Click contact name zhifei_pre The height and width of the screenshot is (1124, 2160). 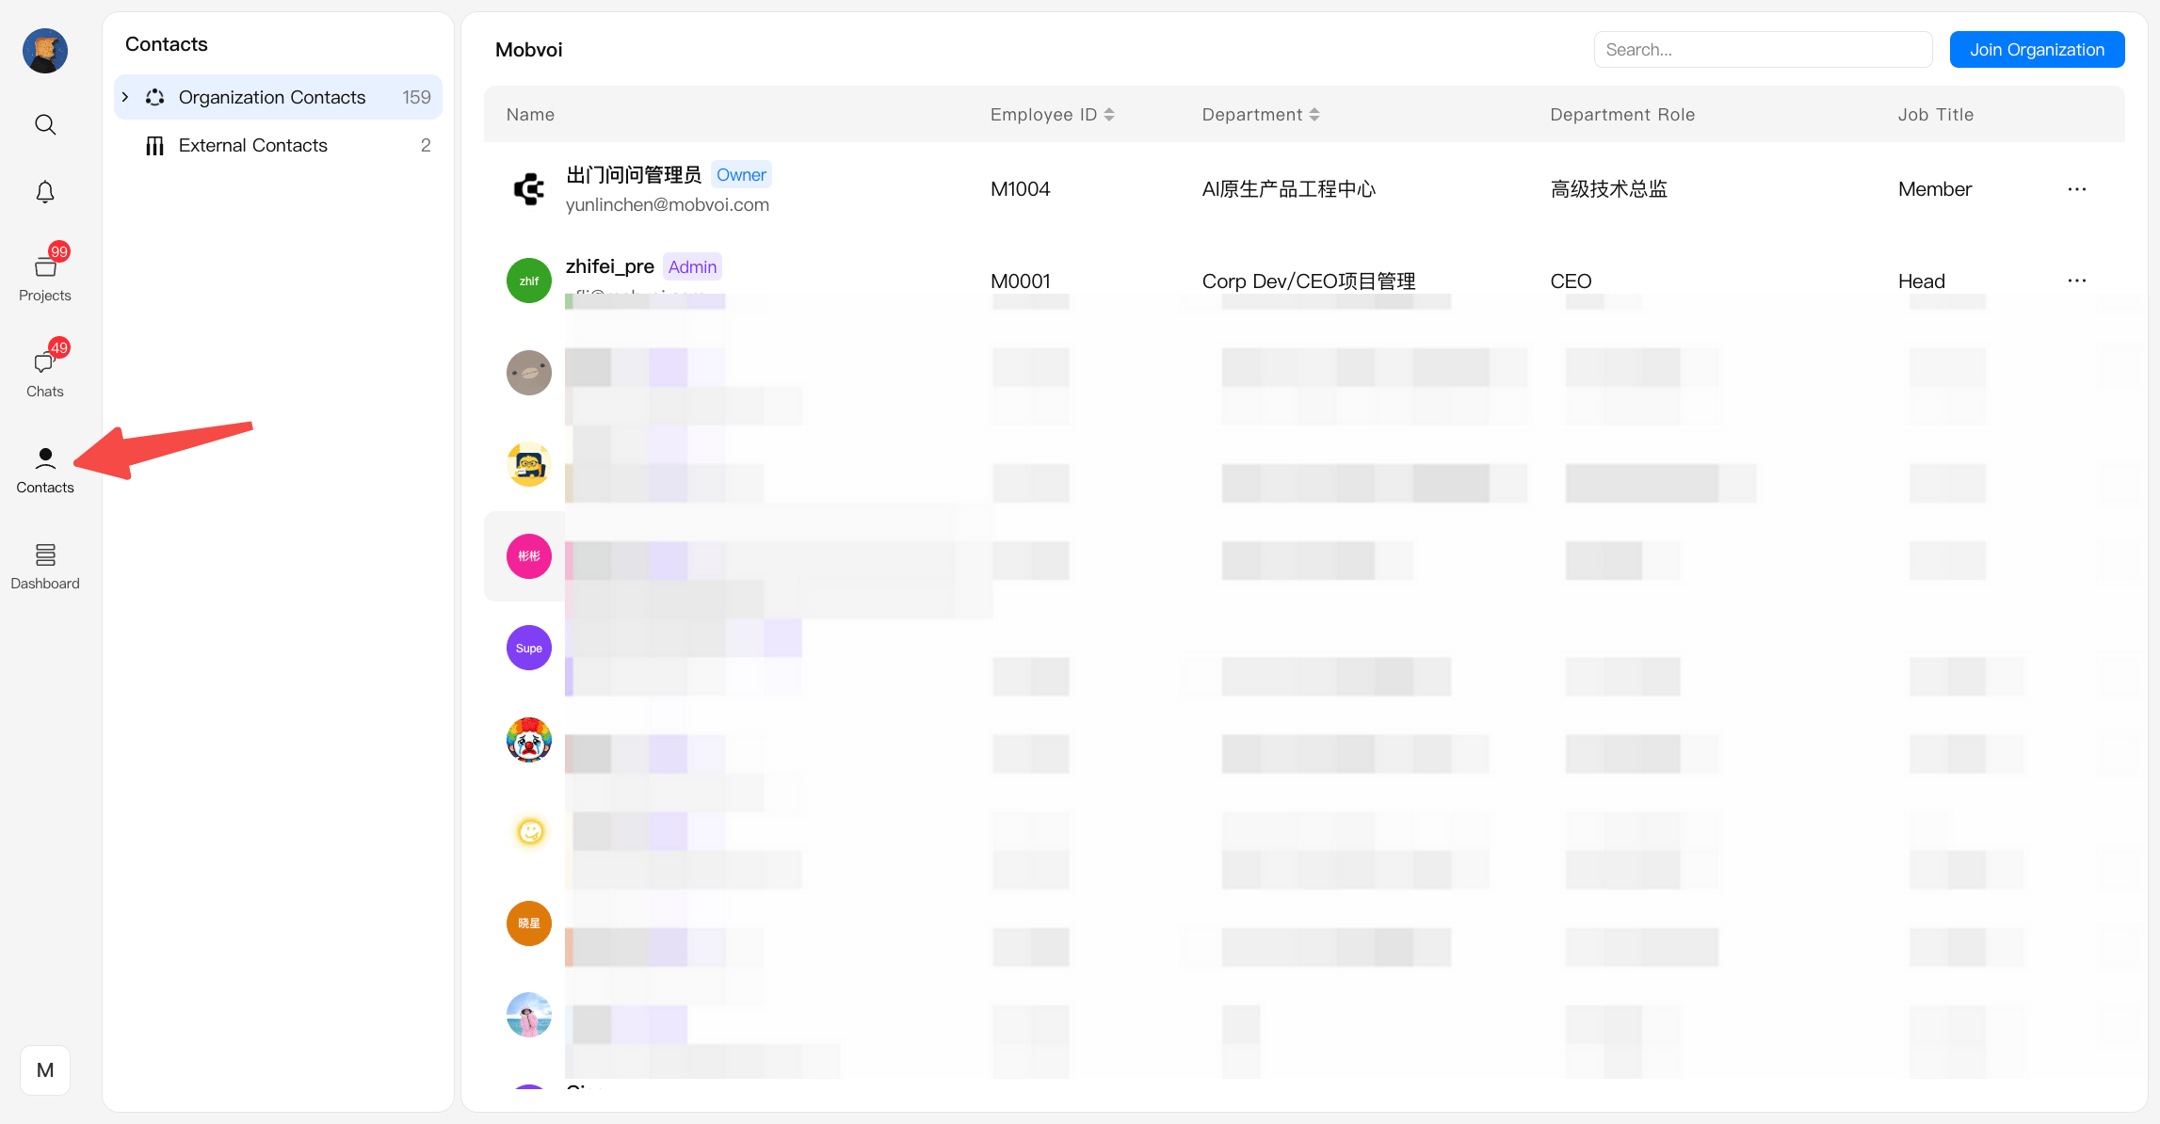click(610, 266)
